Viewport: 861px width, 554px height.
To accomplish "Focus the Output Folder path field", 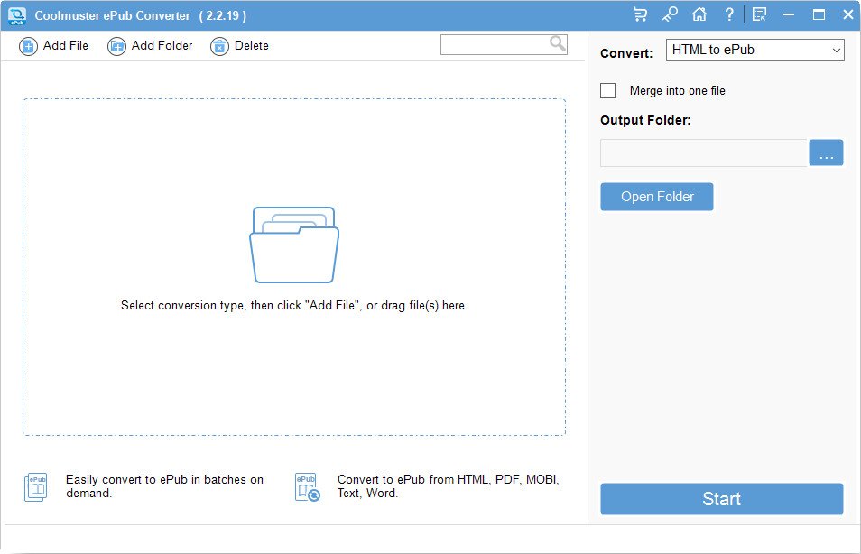I will click(703, 153).
